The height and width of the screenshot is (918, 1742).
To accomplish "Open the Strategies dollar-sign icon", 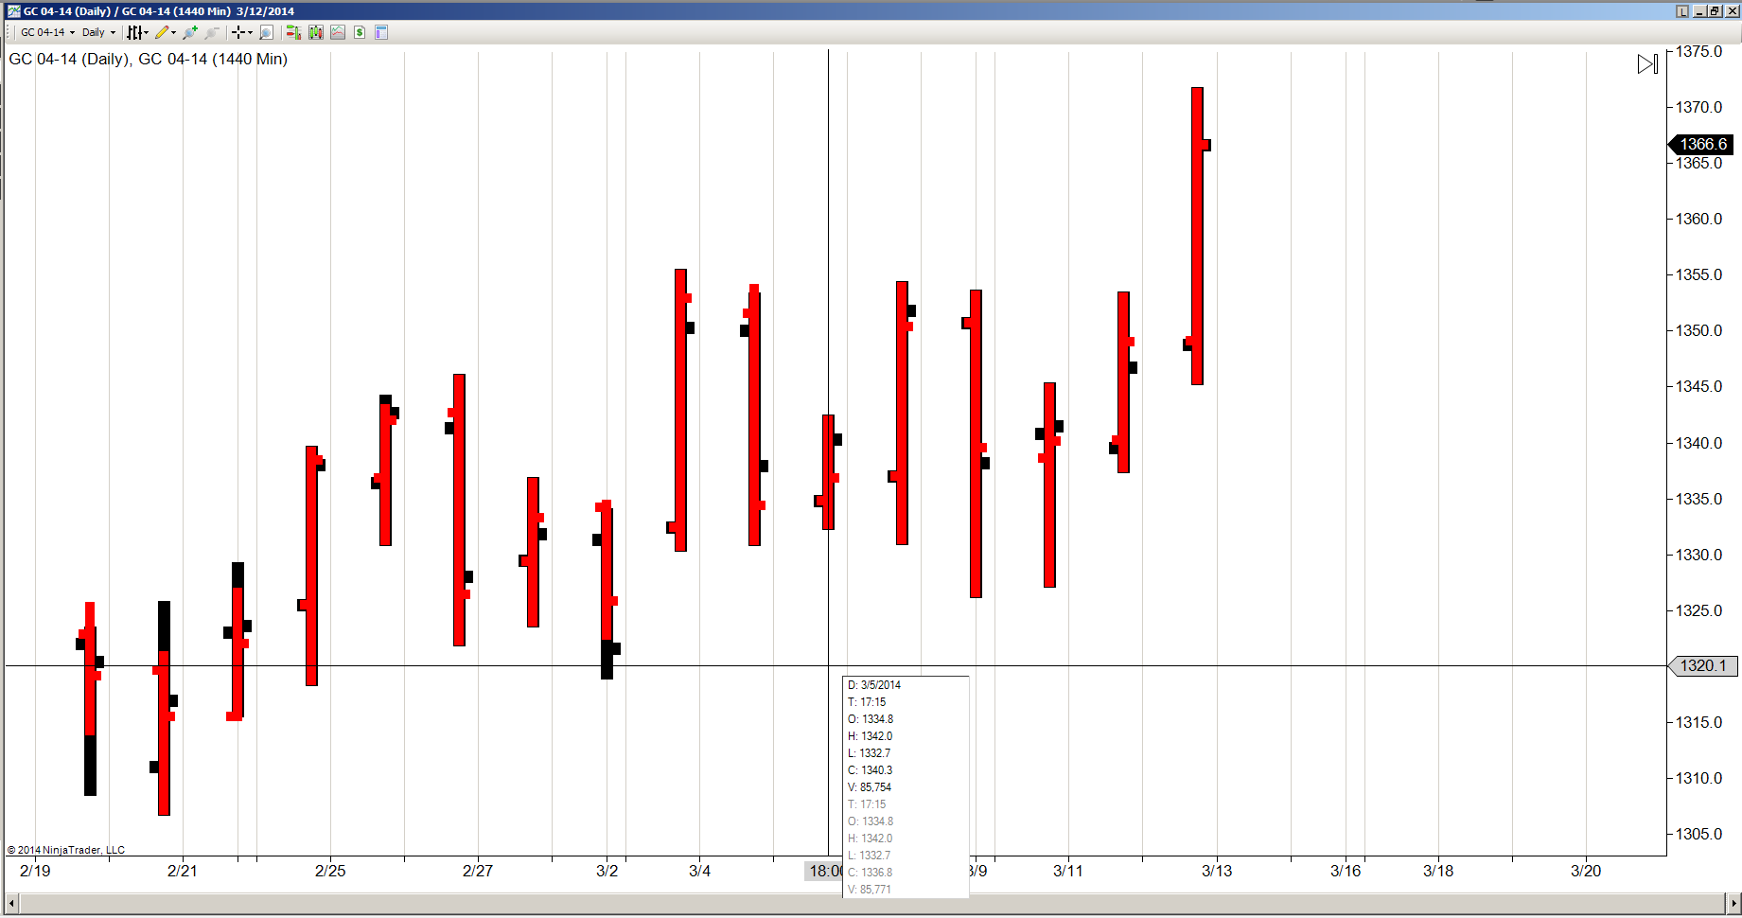I will pyautogui.click(x=360, y=32).
